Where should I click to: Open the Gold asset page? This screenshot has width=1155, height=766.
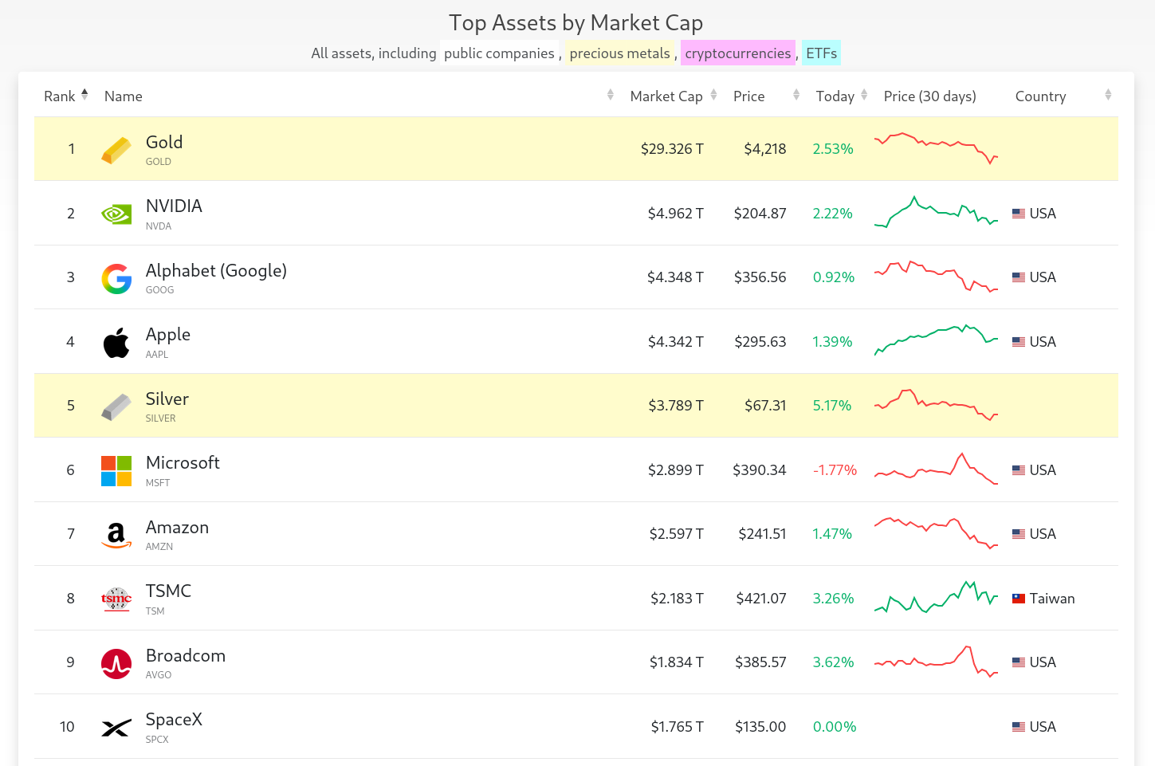(164, 143)
